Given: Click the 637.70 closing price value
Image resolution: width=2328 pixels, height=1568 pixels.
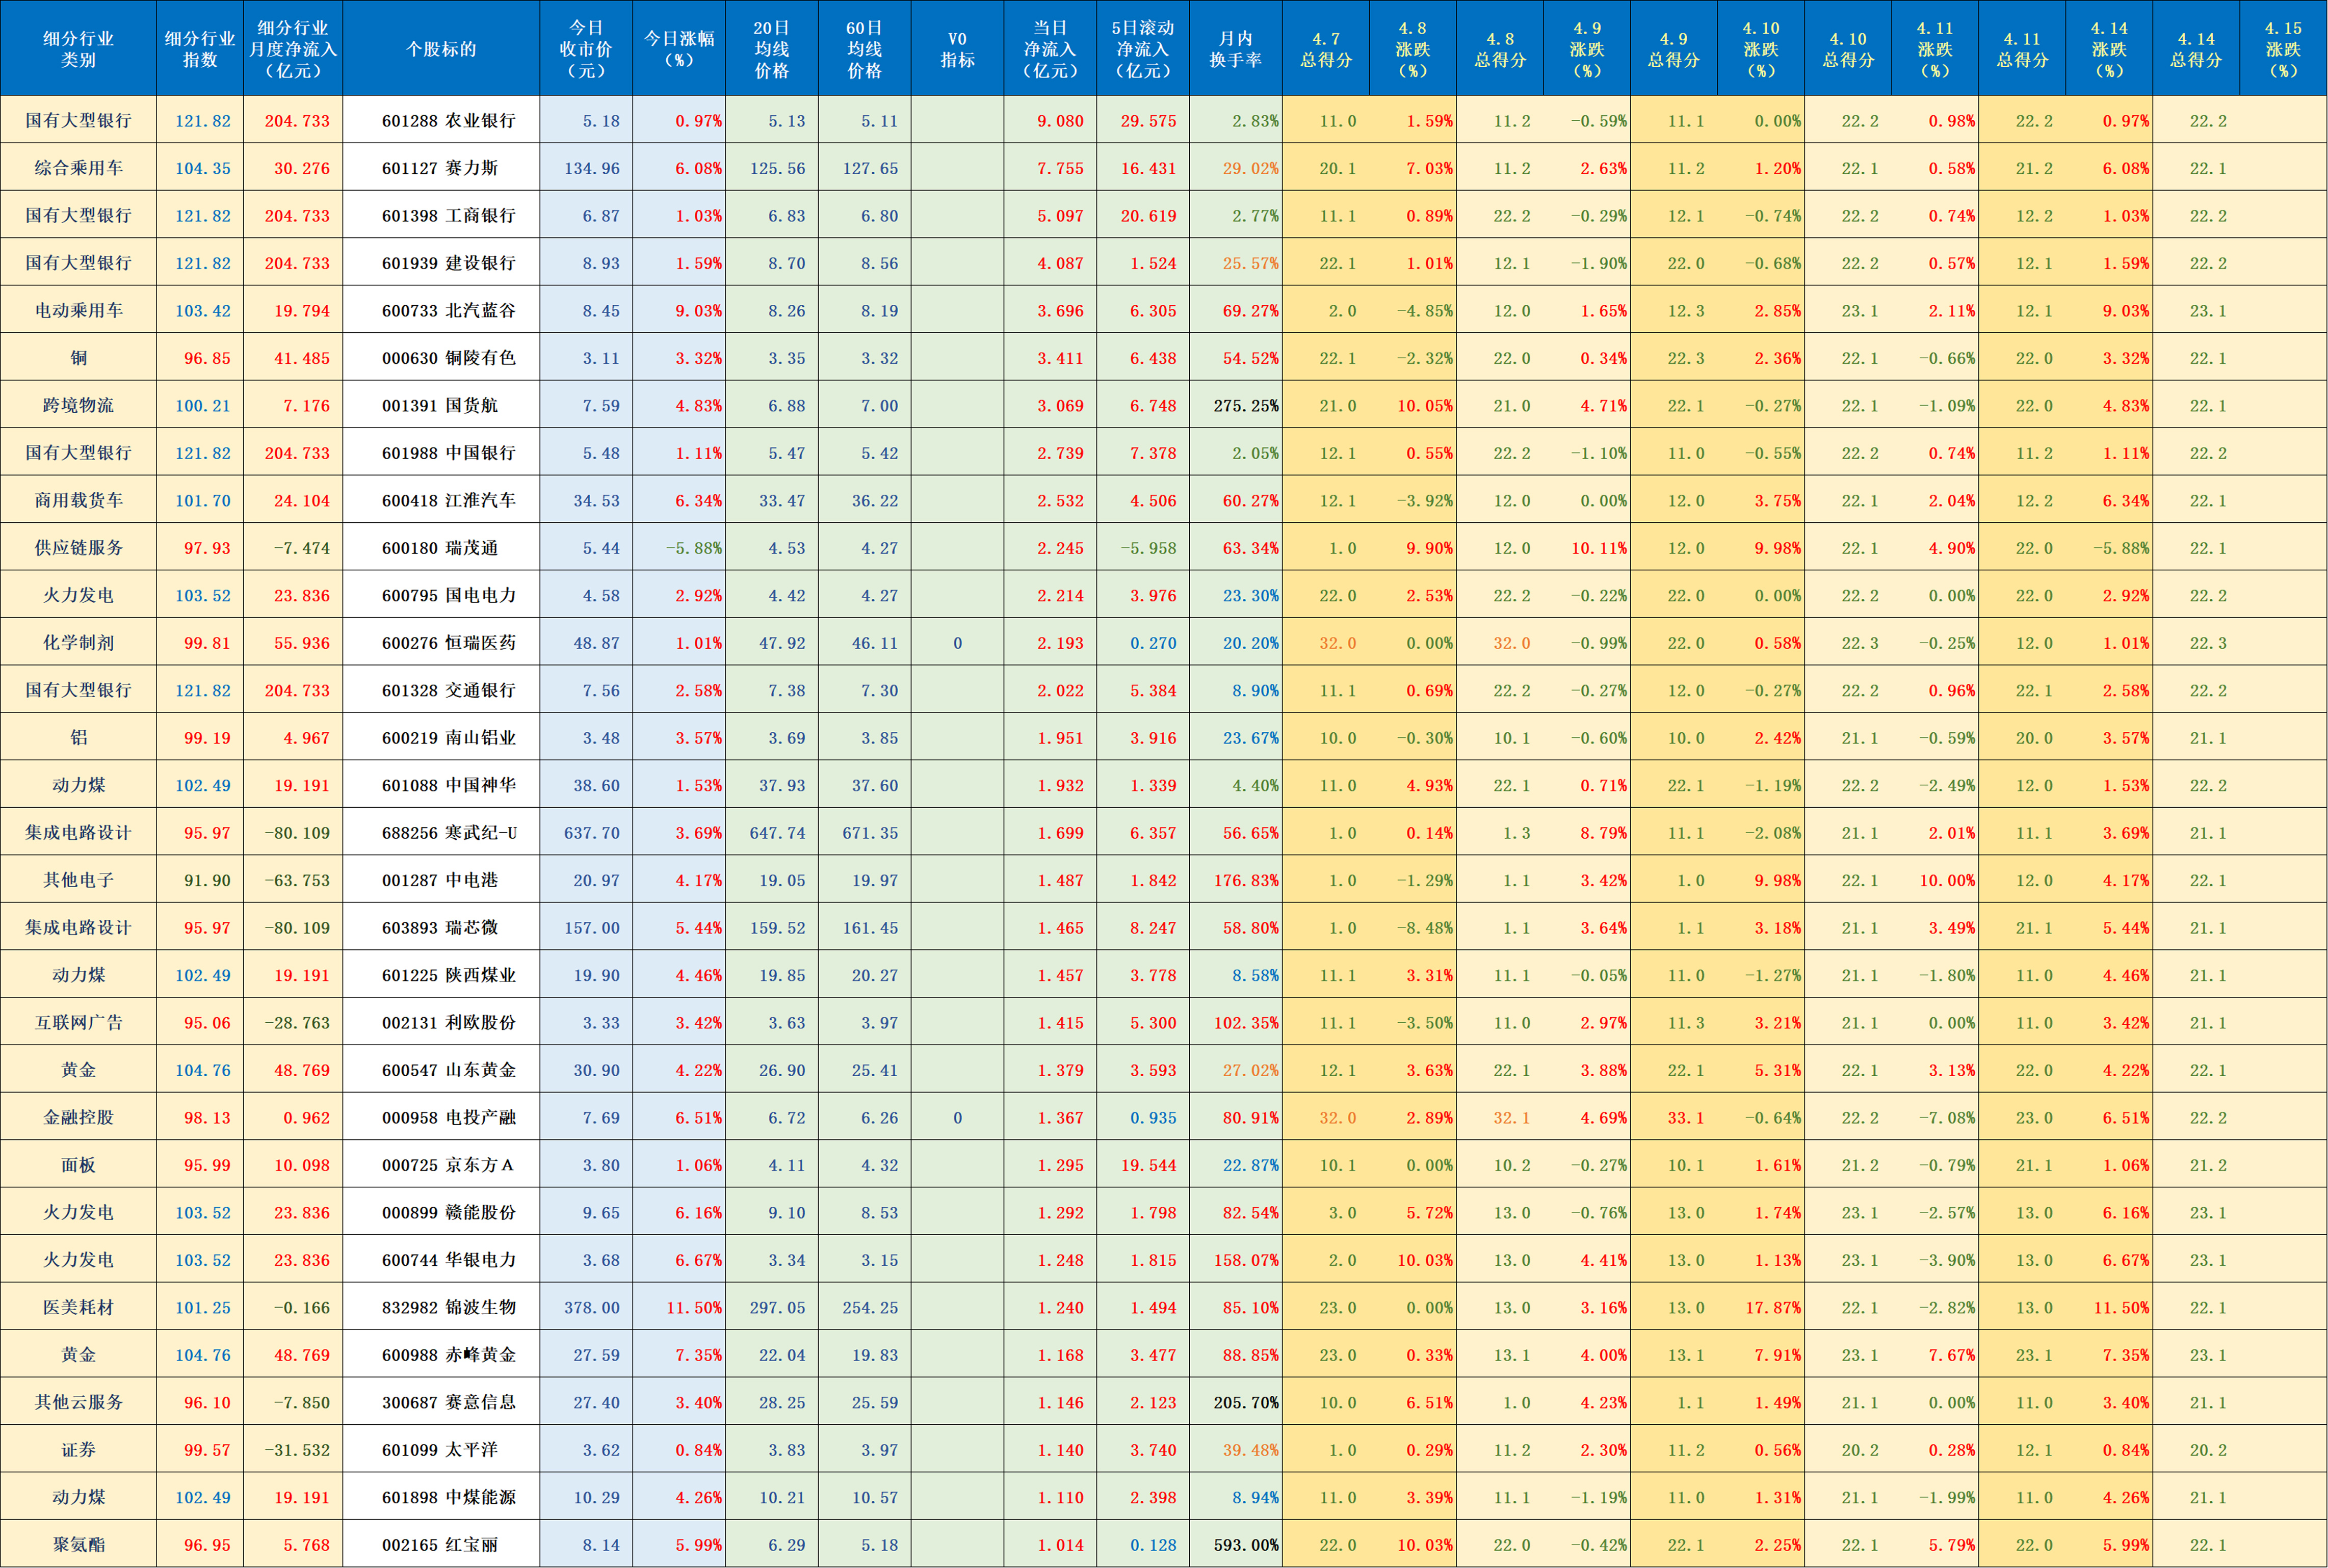Looking at the screenshot, I should click(x=592, y=834).
